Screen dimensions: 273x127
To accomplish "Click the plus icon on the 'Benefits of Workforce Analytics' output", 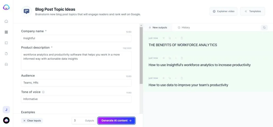I will click(176, 38).
